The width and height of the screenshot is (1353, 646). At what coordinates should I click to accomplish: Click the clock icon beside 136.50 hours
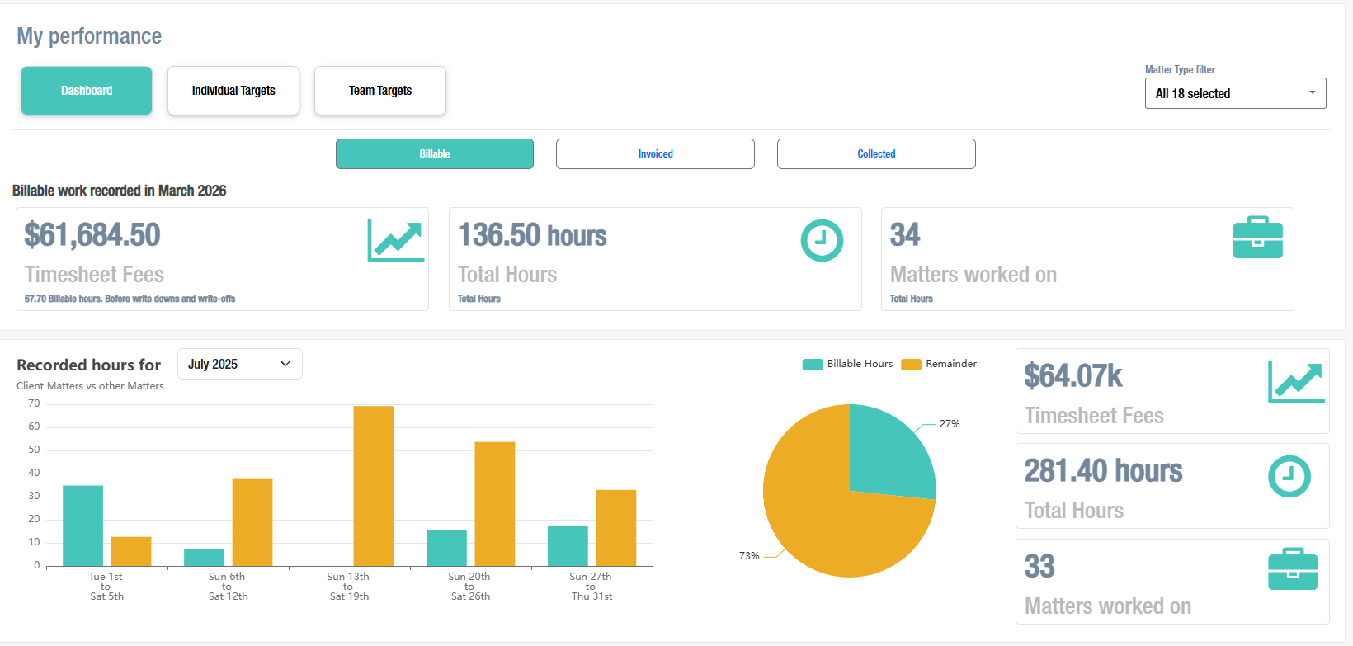tap(822, 240)
